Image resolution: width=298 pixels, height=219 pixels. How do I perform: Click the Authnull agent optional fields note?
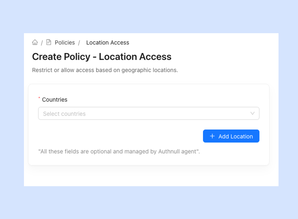(119, 151)
